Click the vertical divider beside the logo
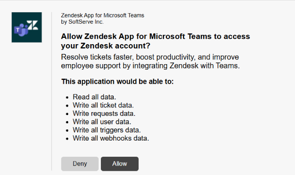Screen dimensions: 295x175 (52, 91)
